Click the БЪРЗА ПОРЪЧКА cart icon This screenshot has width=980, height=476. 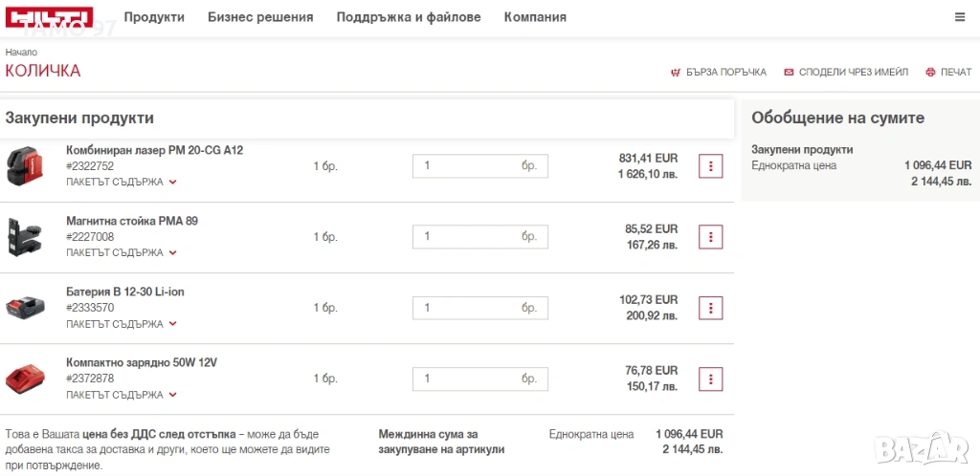coord(675,73)
